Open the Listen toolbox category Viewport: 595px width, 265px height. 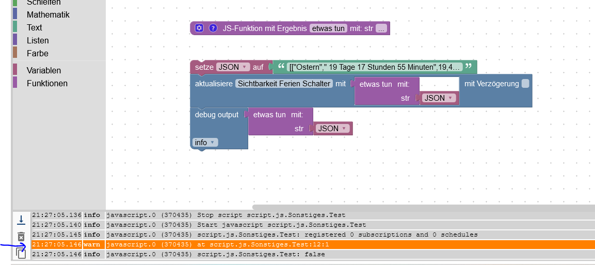pyautogui.click(x=38, y=41)
